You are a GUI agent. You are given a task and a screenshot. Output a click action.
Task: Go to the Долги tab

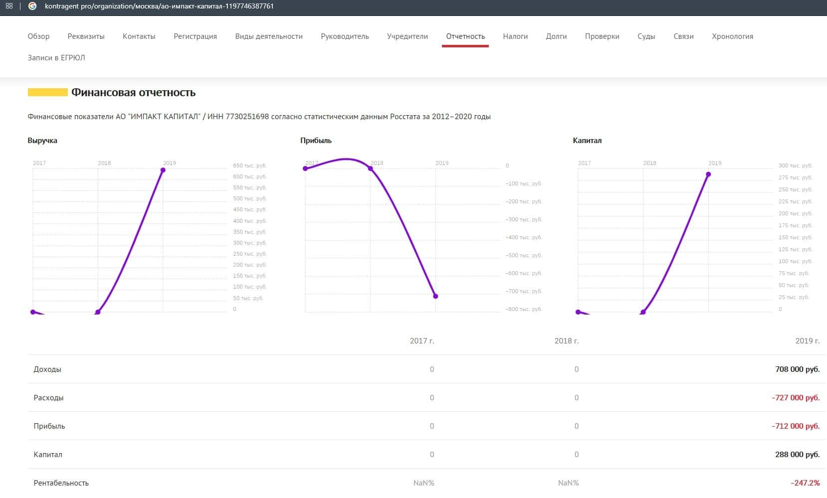tap(556, 36)
